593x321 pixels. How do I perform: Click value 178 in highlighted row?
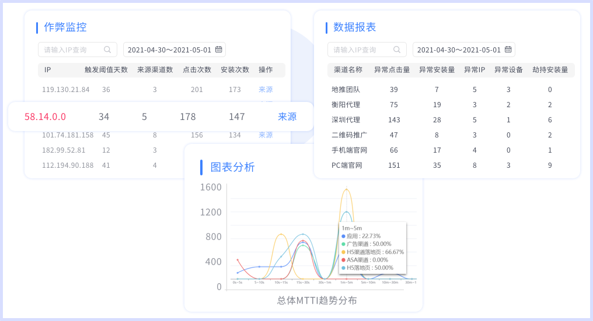coord(187,117)
